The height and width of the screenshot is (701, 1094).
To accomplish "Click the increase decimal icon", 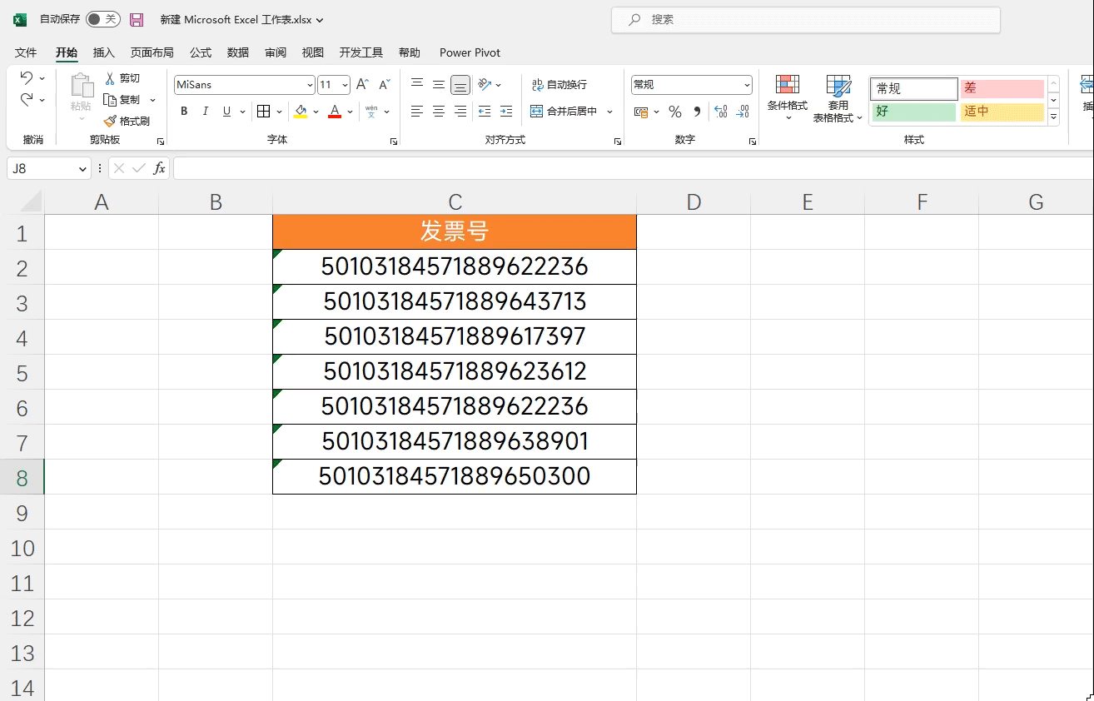I will point(721,111).
